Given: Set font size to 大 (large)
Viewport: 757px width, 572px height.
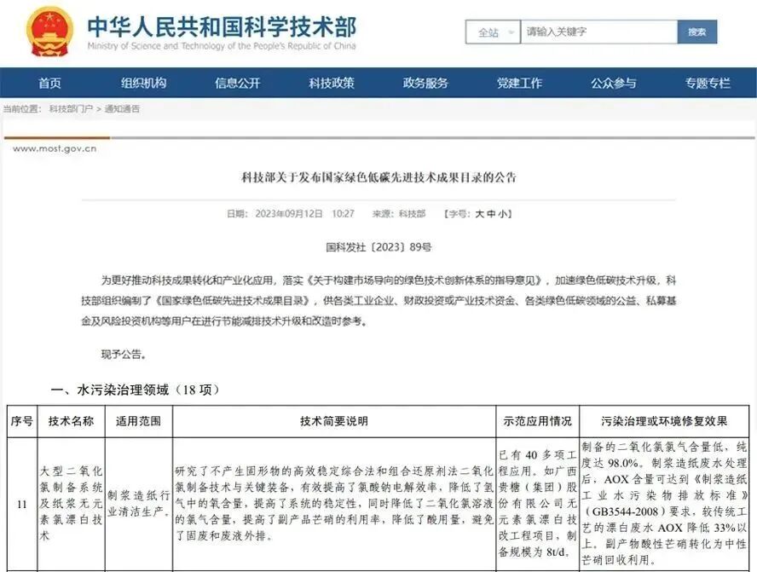Looking at the screenshot, I should point(483,214).
